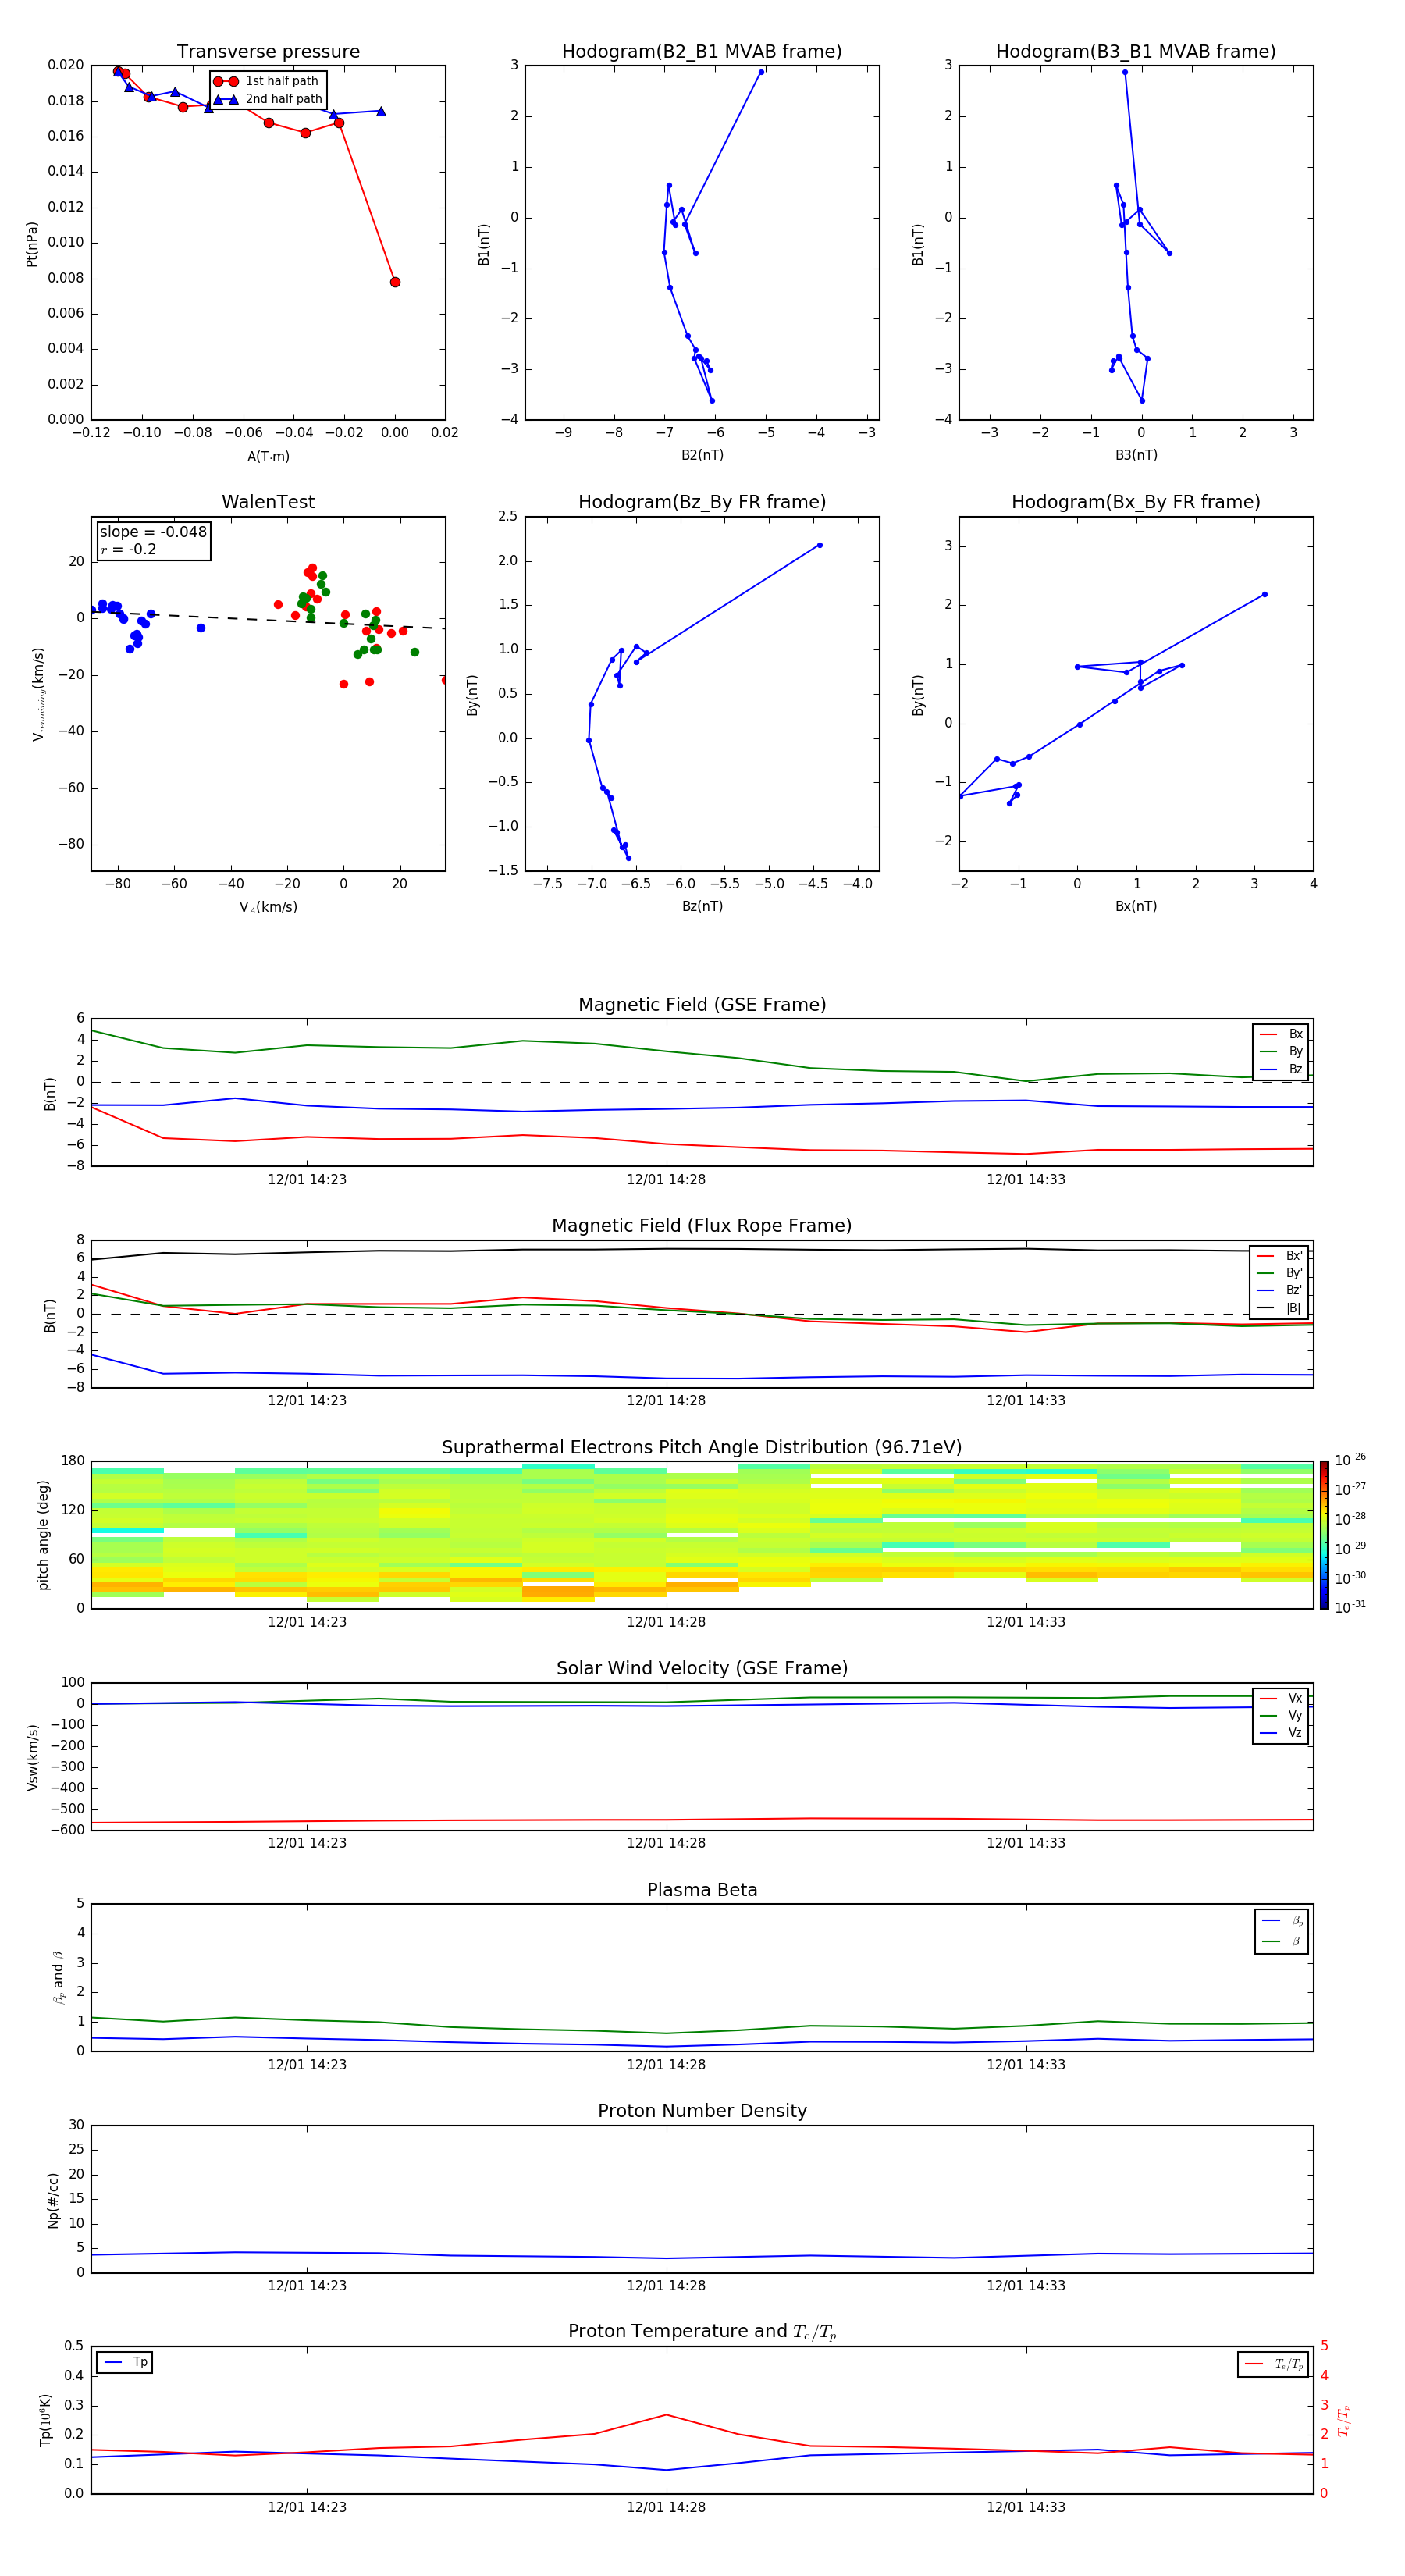Click 'Bz' legend entry in GSE field plot
This screenshot has width=1405, height=2576.
tap(1282, 1069)
